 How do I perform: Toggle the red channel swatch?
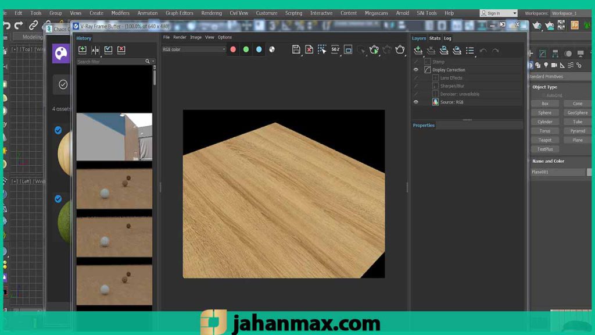tap(233, 50)
